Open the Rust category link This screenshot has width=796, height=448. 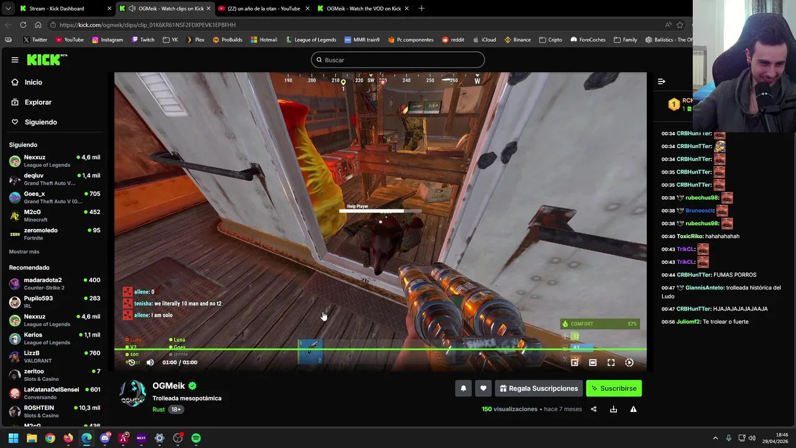click(159, 409)
